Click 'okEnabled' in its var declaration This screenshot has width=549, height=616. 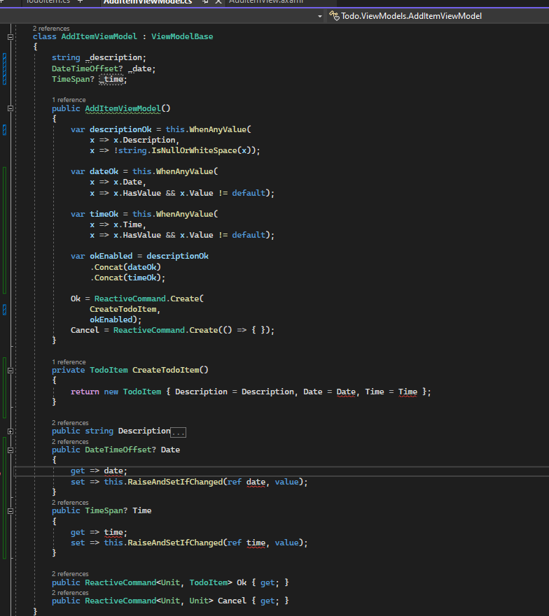(111, 256)
